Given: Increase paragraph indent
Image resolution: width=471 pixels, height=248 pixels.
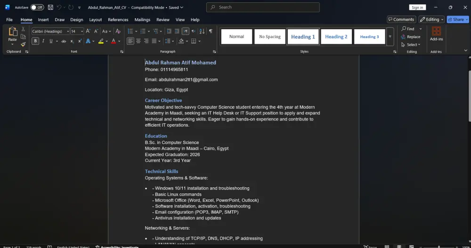Looking at the screenshot, I should (177, 31).
